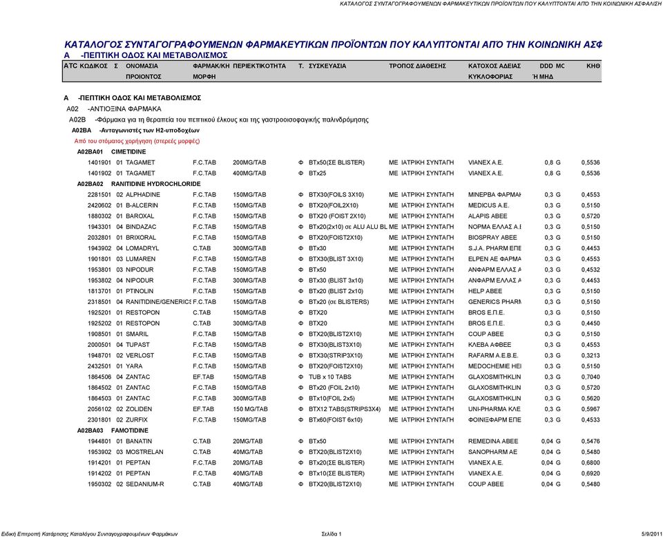663x537 pixels.
Task: Select the SEDANIUM-R product name
Action: pyautogui.click(x=144, y=484)
